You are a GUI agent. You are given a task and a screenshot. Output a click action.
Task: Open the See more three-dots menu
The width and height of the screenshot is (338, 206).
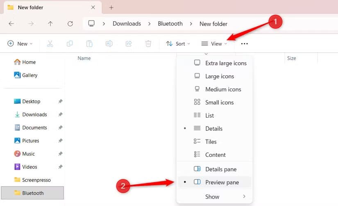[x=245, y=44]
